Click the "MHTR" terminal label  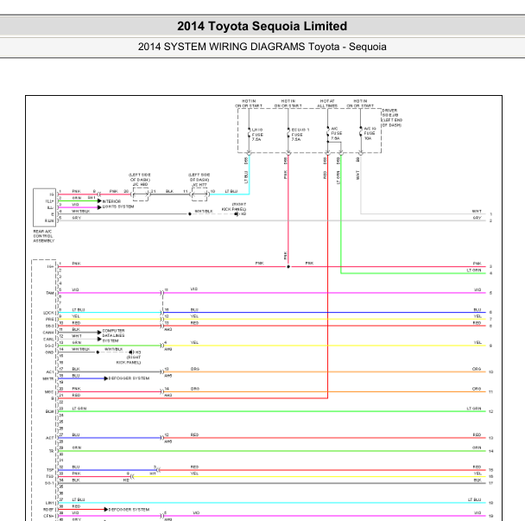coord(48,378)
